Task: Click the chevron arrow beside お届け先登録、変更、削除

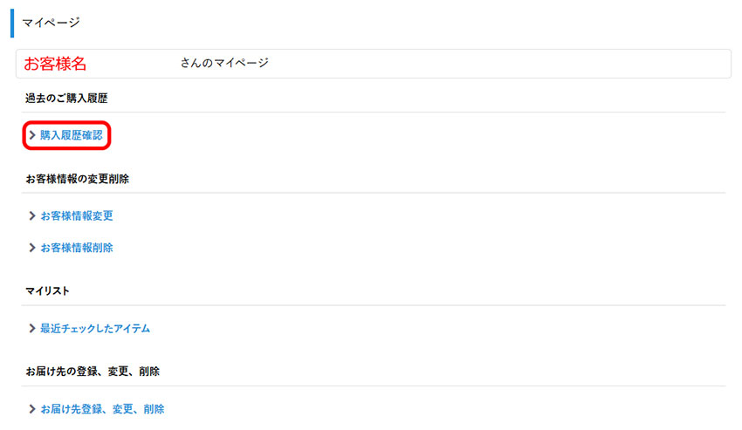Action: click(x=32, y=408)
